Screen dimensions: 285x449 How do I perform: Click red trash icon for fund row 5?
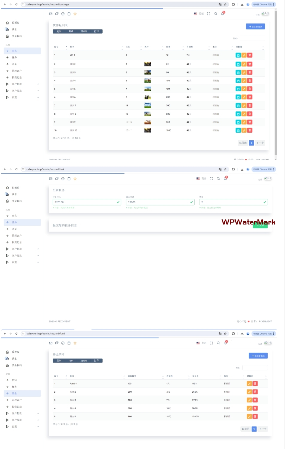[255, 416]
